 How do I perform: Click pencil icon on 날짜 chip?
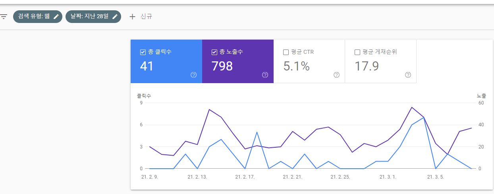pos(115,17)
